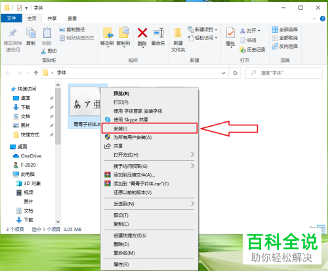Open pinned Documents (文档) under Quick access
The height and width of the screenshot is (271, 328).
pos(22,116)
